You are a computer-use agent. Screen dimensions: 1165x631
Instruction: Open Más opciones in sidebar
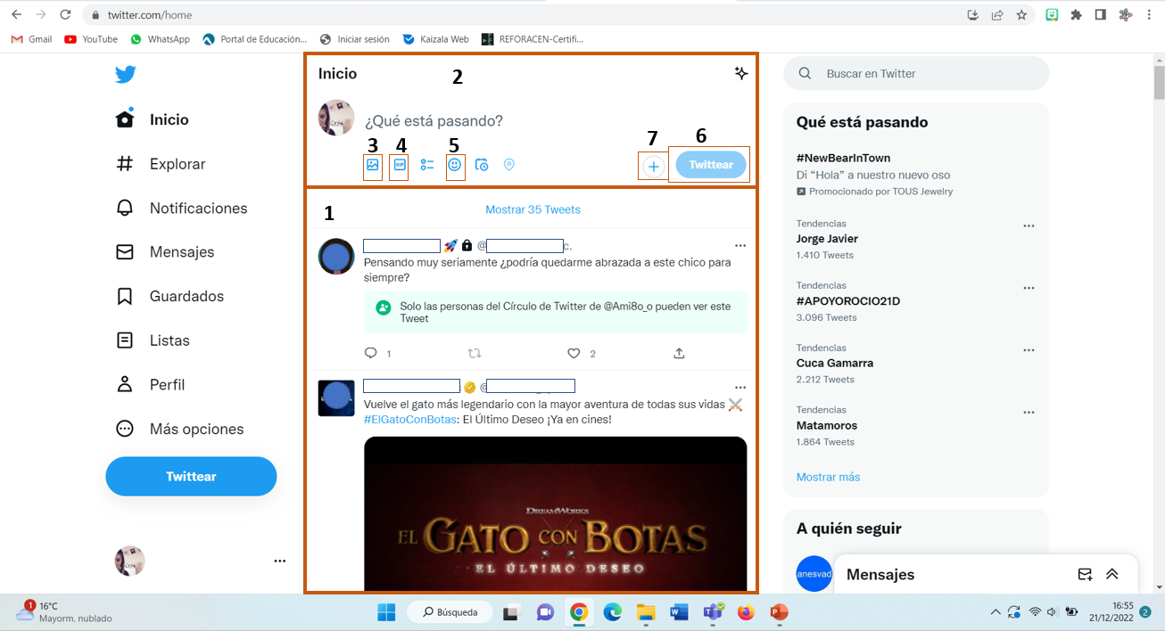pyautogui.click(x=180, y=429)
